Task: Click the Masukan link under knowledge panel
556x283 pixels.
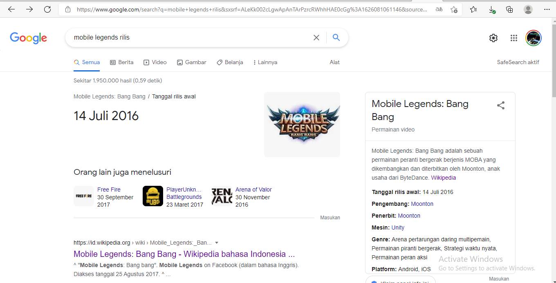Action: click(499, 279)
